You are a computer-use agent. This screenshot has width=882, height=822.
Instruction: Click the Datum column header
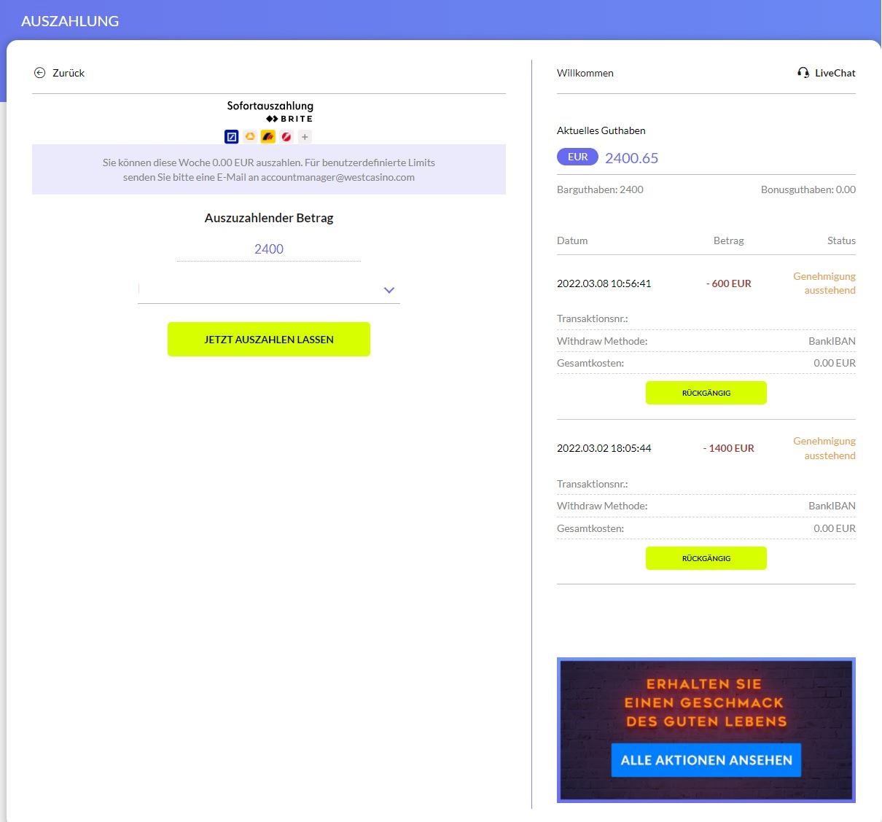(x=572, y=240)
